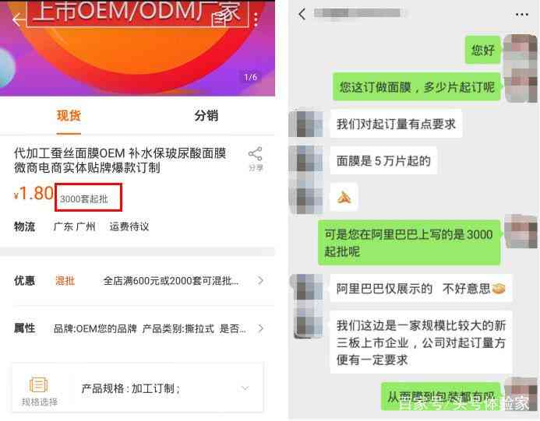Tap the 运费待议 shipping text
540x421 pixels.
[x=129, y=226]
